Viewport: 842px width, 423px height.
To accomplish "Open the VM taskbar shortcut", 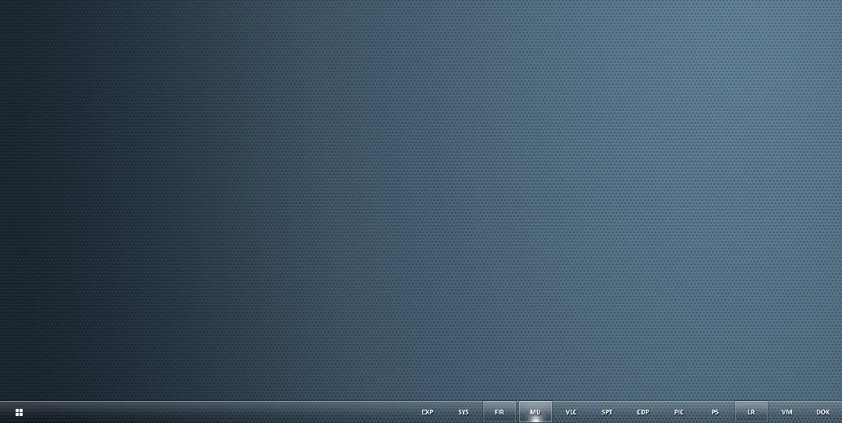I will pos(787,412).
